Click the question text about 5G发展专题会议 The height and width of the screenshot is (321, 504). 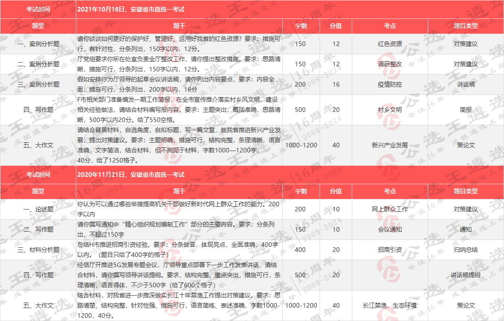pos(179,275)
